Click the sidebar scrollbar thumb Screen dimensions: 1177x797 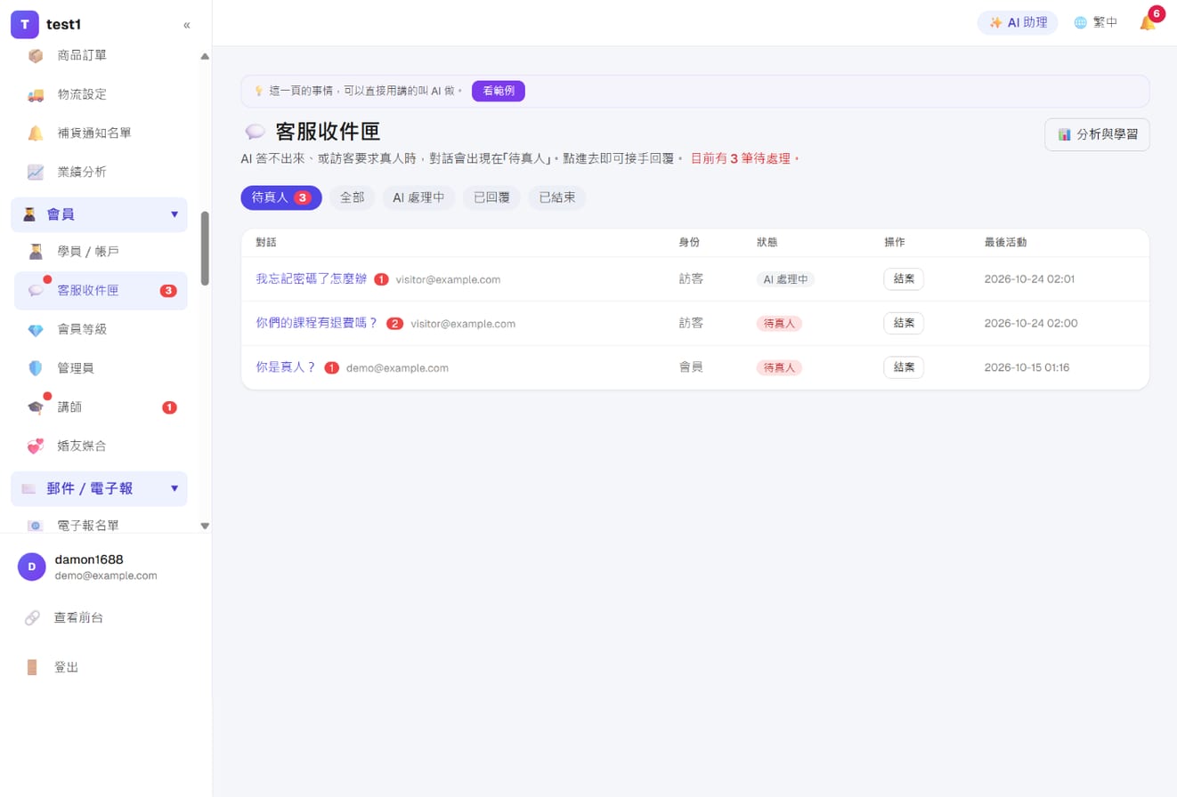point(205,248)
